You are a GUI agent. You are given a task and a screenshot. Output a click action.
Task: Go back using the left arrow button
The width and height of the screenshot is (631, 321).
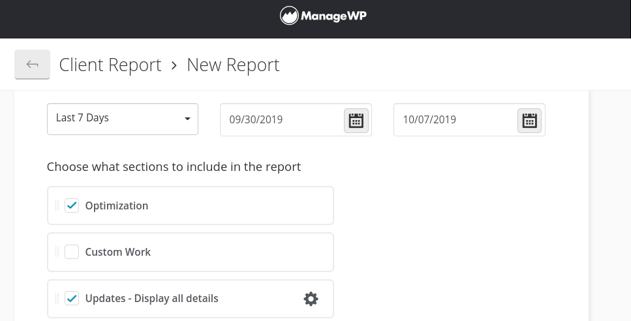32,65
